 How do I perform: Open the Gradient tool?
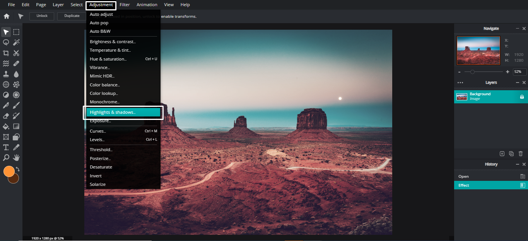(16, 126)
